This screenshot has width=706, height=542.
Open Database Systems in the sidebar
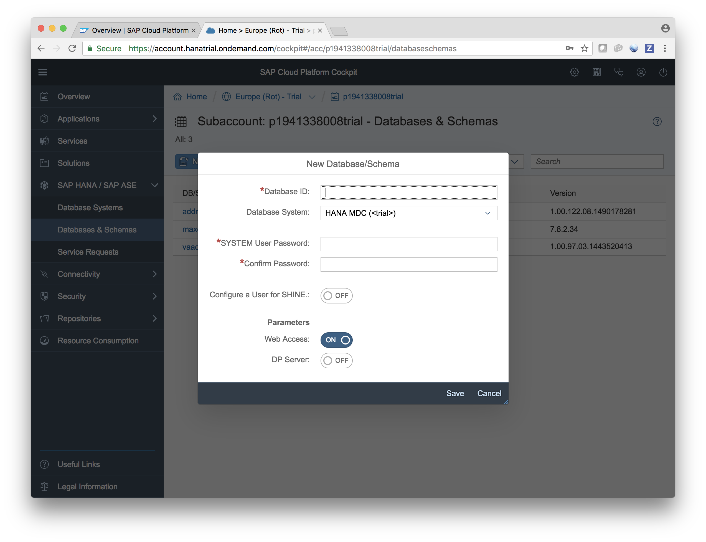(x=90, y=207)
